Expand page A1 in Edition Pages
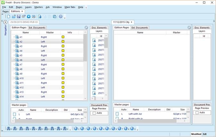 [x=14, y=37]
